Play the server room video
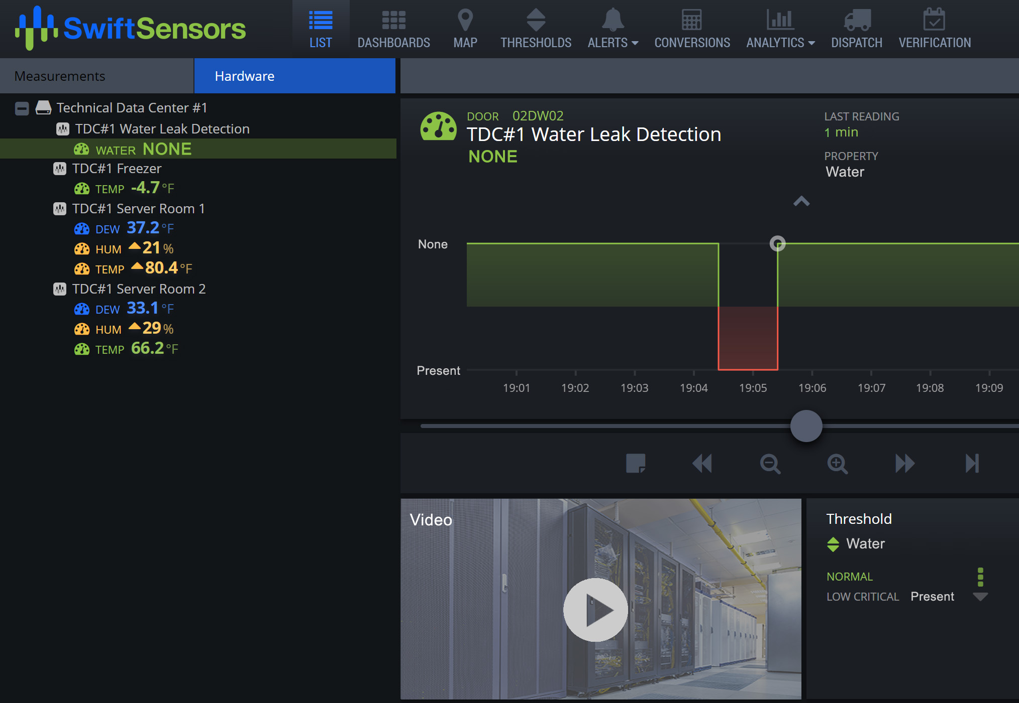The width and height of the screenshot is (1019, 703). coord(595,610)
